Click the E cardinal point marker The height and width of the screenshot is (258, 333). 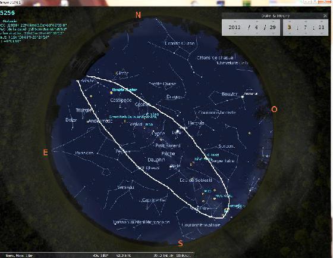(x=45, y=153)
